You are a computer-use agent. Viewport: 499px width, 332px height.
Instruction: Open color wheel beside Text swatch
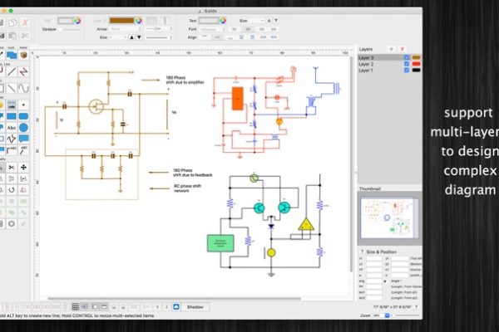pos(222,21)
